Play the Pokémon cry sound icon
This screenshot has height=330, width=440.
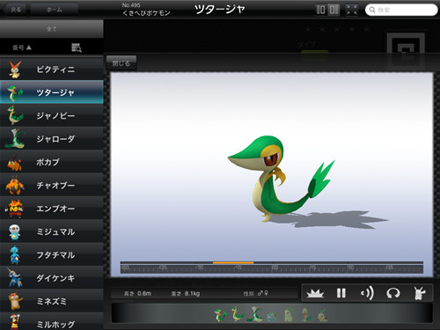[x=367, y=293]
